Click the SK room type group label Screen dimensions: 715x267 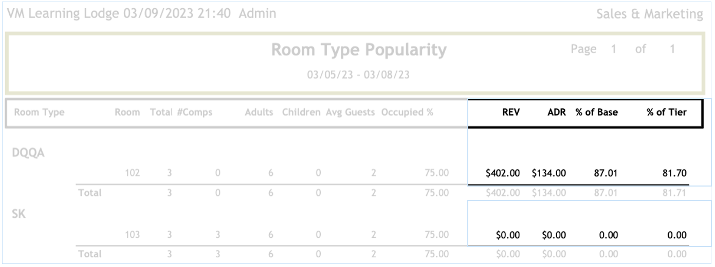[19, 214]
